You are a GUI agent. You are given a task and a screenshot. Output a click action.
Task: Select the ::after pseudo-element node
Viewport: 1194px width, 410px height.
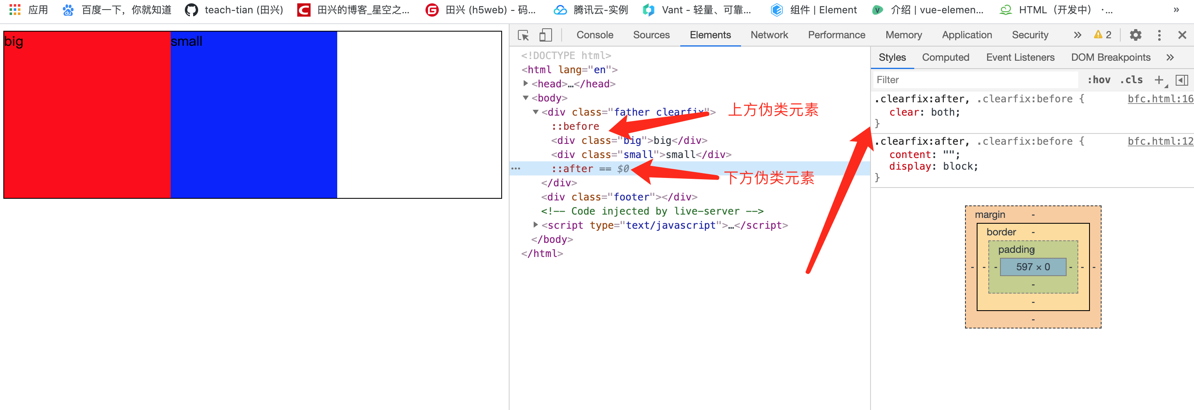pos(572,169)
